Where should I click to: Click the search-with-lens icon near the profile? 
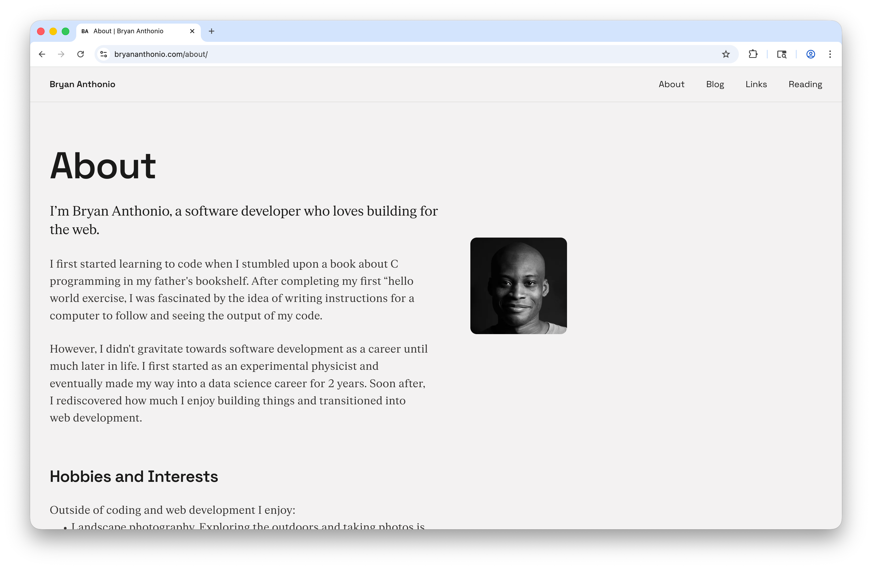781,54
